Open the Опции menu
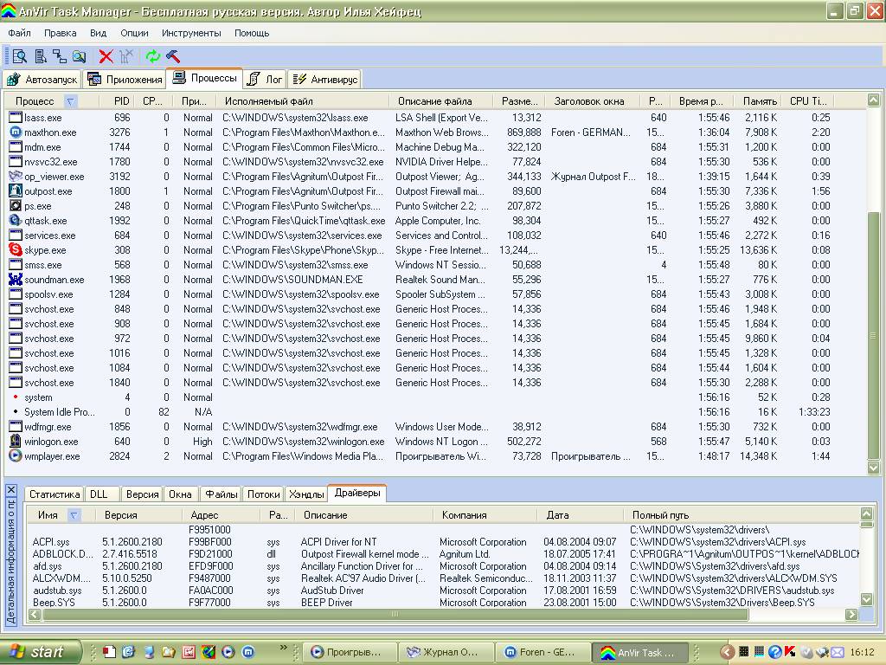Viewport: 886px width, 665px height. click(134, 33)
